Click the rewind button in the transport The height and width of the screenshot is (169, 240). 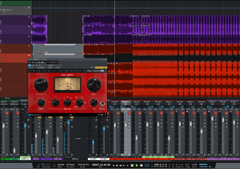point(117,165)
